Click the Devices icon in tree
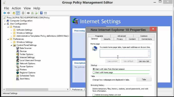The width and height of the screenshot is (174, 97). pos(18,51)
